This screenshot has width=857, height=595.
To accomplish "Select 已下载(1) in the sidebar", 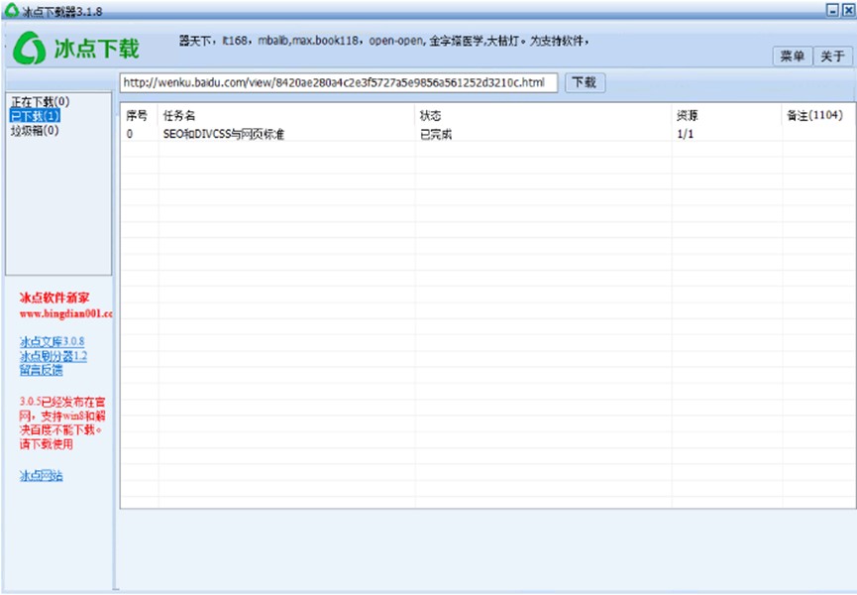I will coord(35,116).
